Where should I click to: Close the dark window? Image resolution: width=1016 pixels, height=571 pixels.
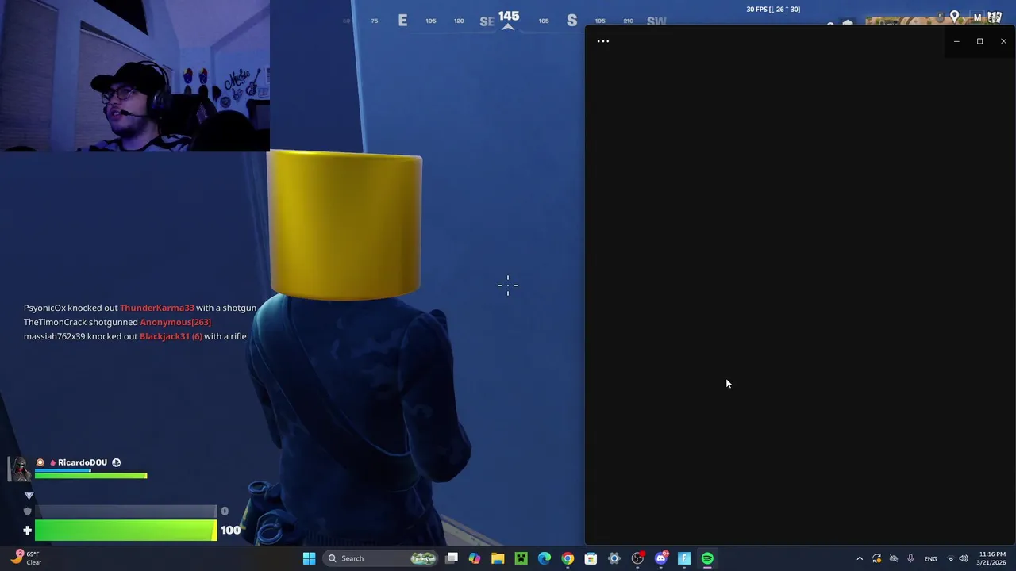(x=1003, y=41)
